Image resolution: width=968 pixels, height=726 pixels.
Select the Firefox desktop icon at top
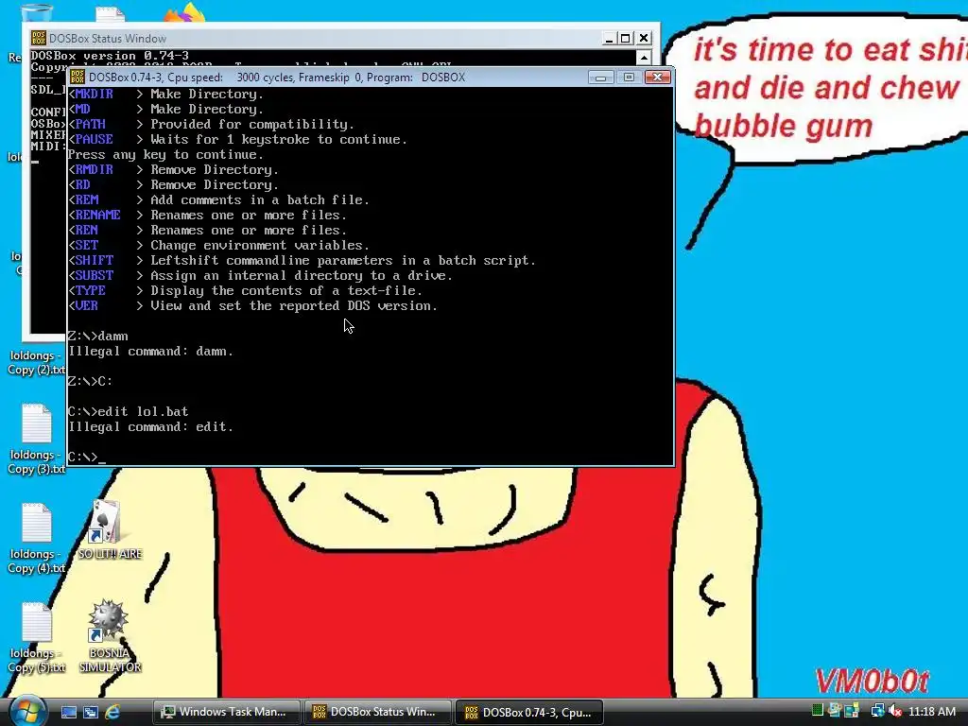click(x=185, y=11)
